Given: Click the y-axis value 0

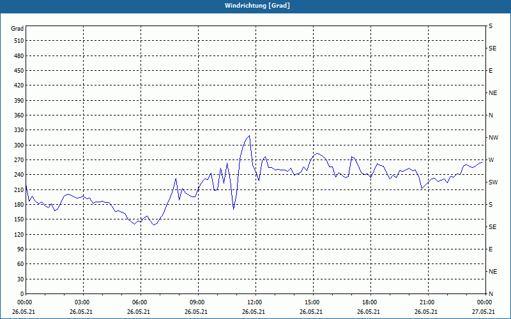Looking at the screenshot, I should (22, 294).
